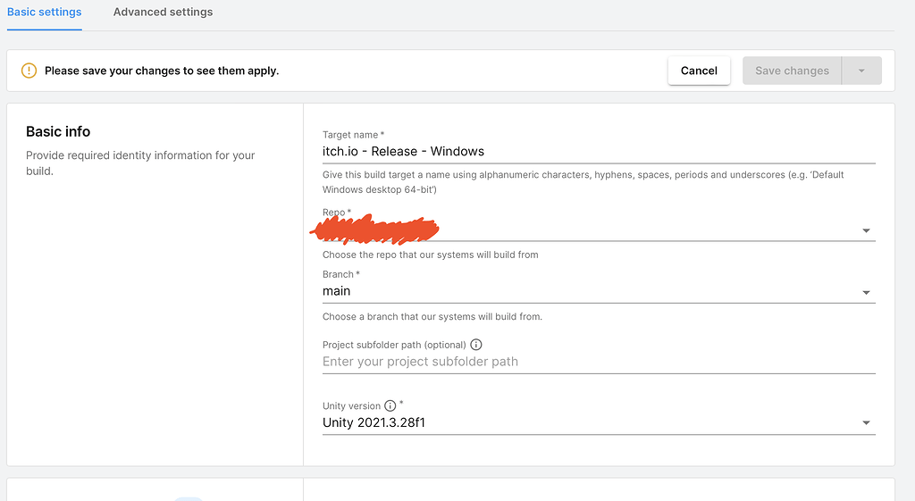Click the info icon beside Project subfolder path
The height and width of the screenshot is (501, 915).
[476, 345]
